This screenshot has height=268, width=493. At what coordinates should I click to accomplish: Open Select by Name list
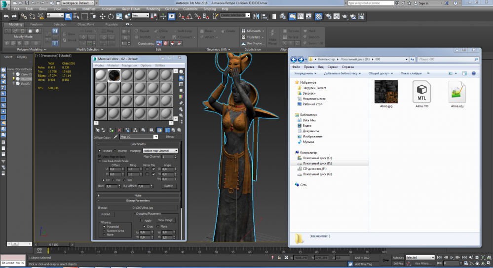(76, 16)
